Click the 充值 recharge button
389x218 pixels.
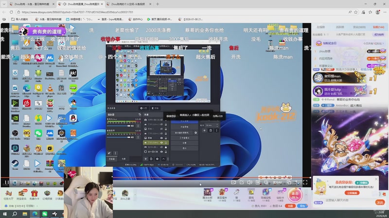coord(290,206)
